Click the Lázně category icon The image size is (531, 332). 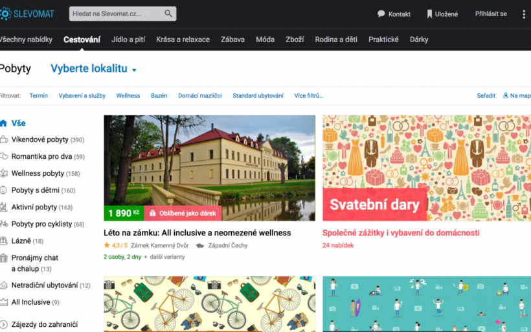(x=4, y=241)
